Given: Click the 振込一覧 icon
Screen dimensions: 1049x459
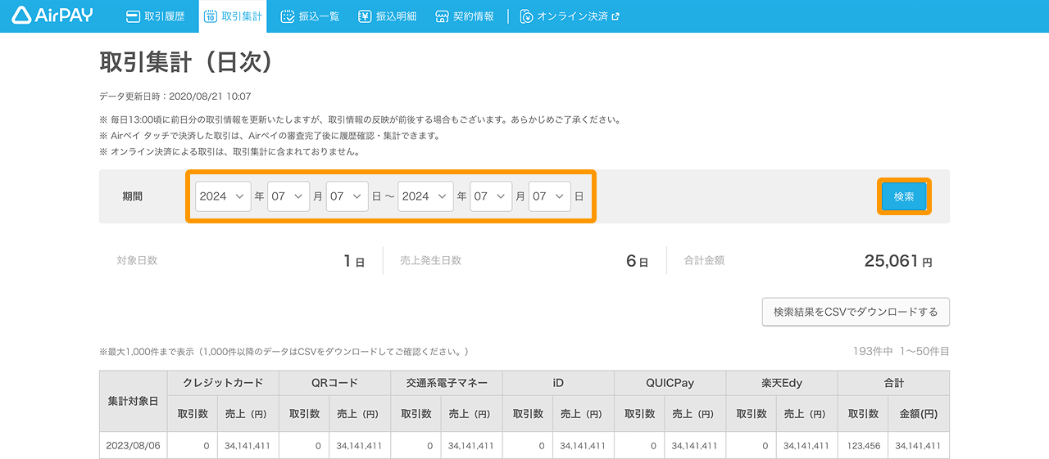Looking at the screenshot, I should coord(288,16).
